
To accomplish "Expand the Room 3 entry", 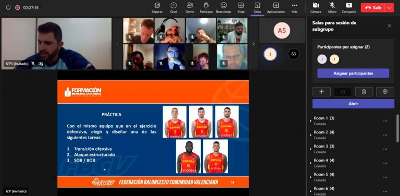I will 311,149.
